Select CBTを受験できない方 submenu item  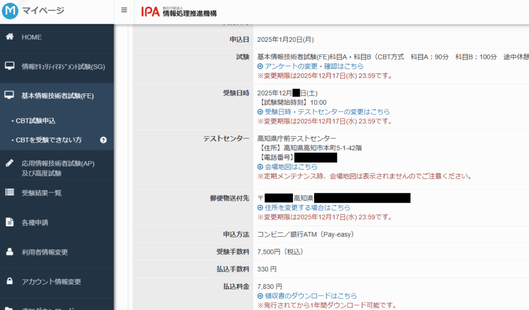[49, 140]
